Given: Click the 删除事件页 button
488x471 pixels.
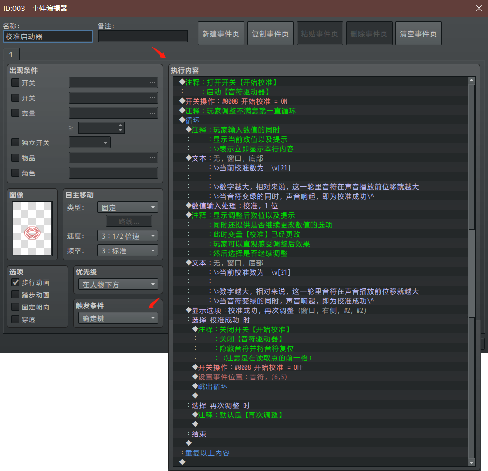Looking at the screenshot, I should point(369,33).
